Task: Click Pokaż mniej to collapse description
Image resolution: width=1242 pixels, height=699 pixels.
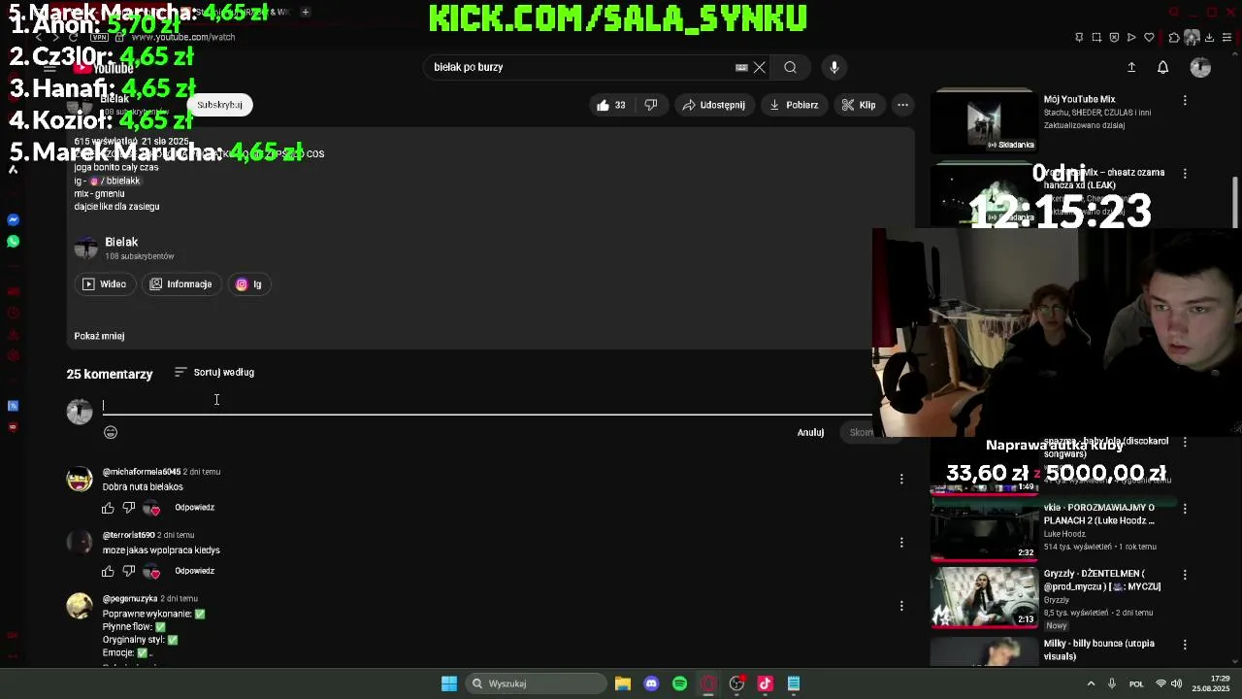Action: coord(99,336)
